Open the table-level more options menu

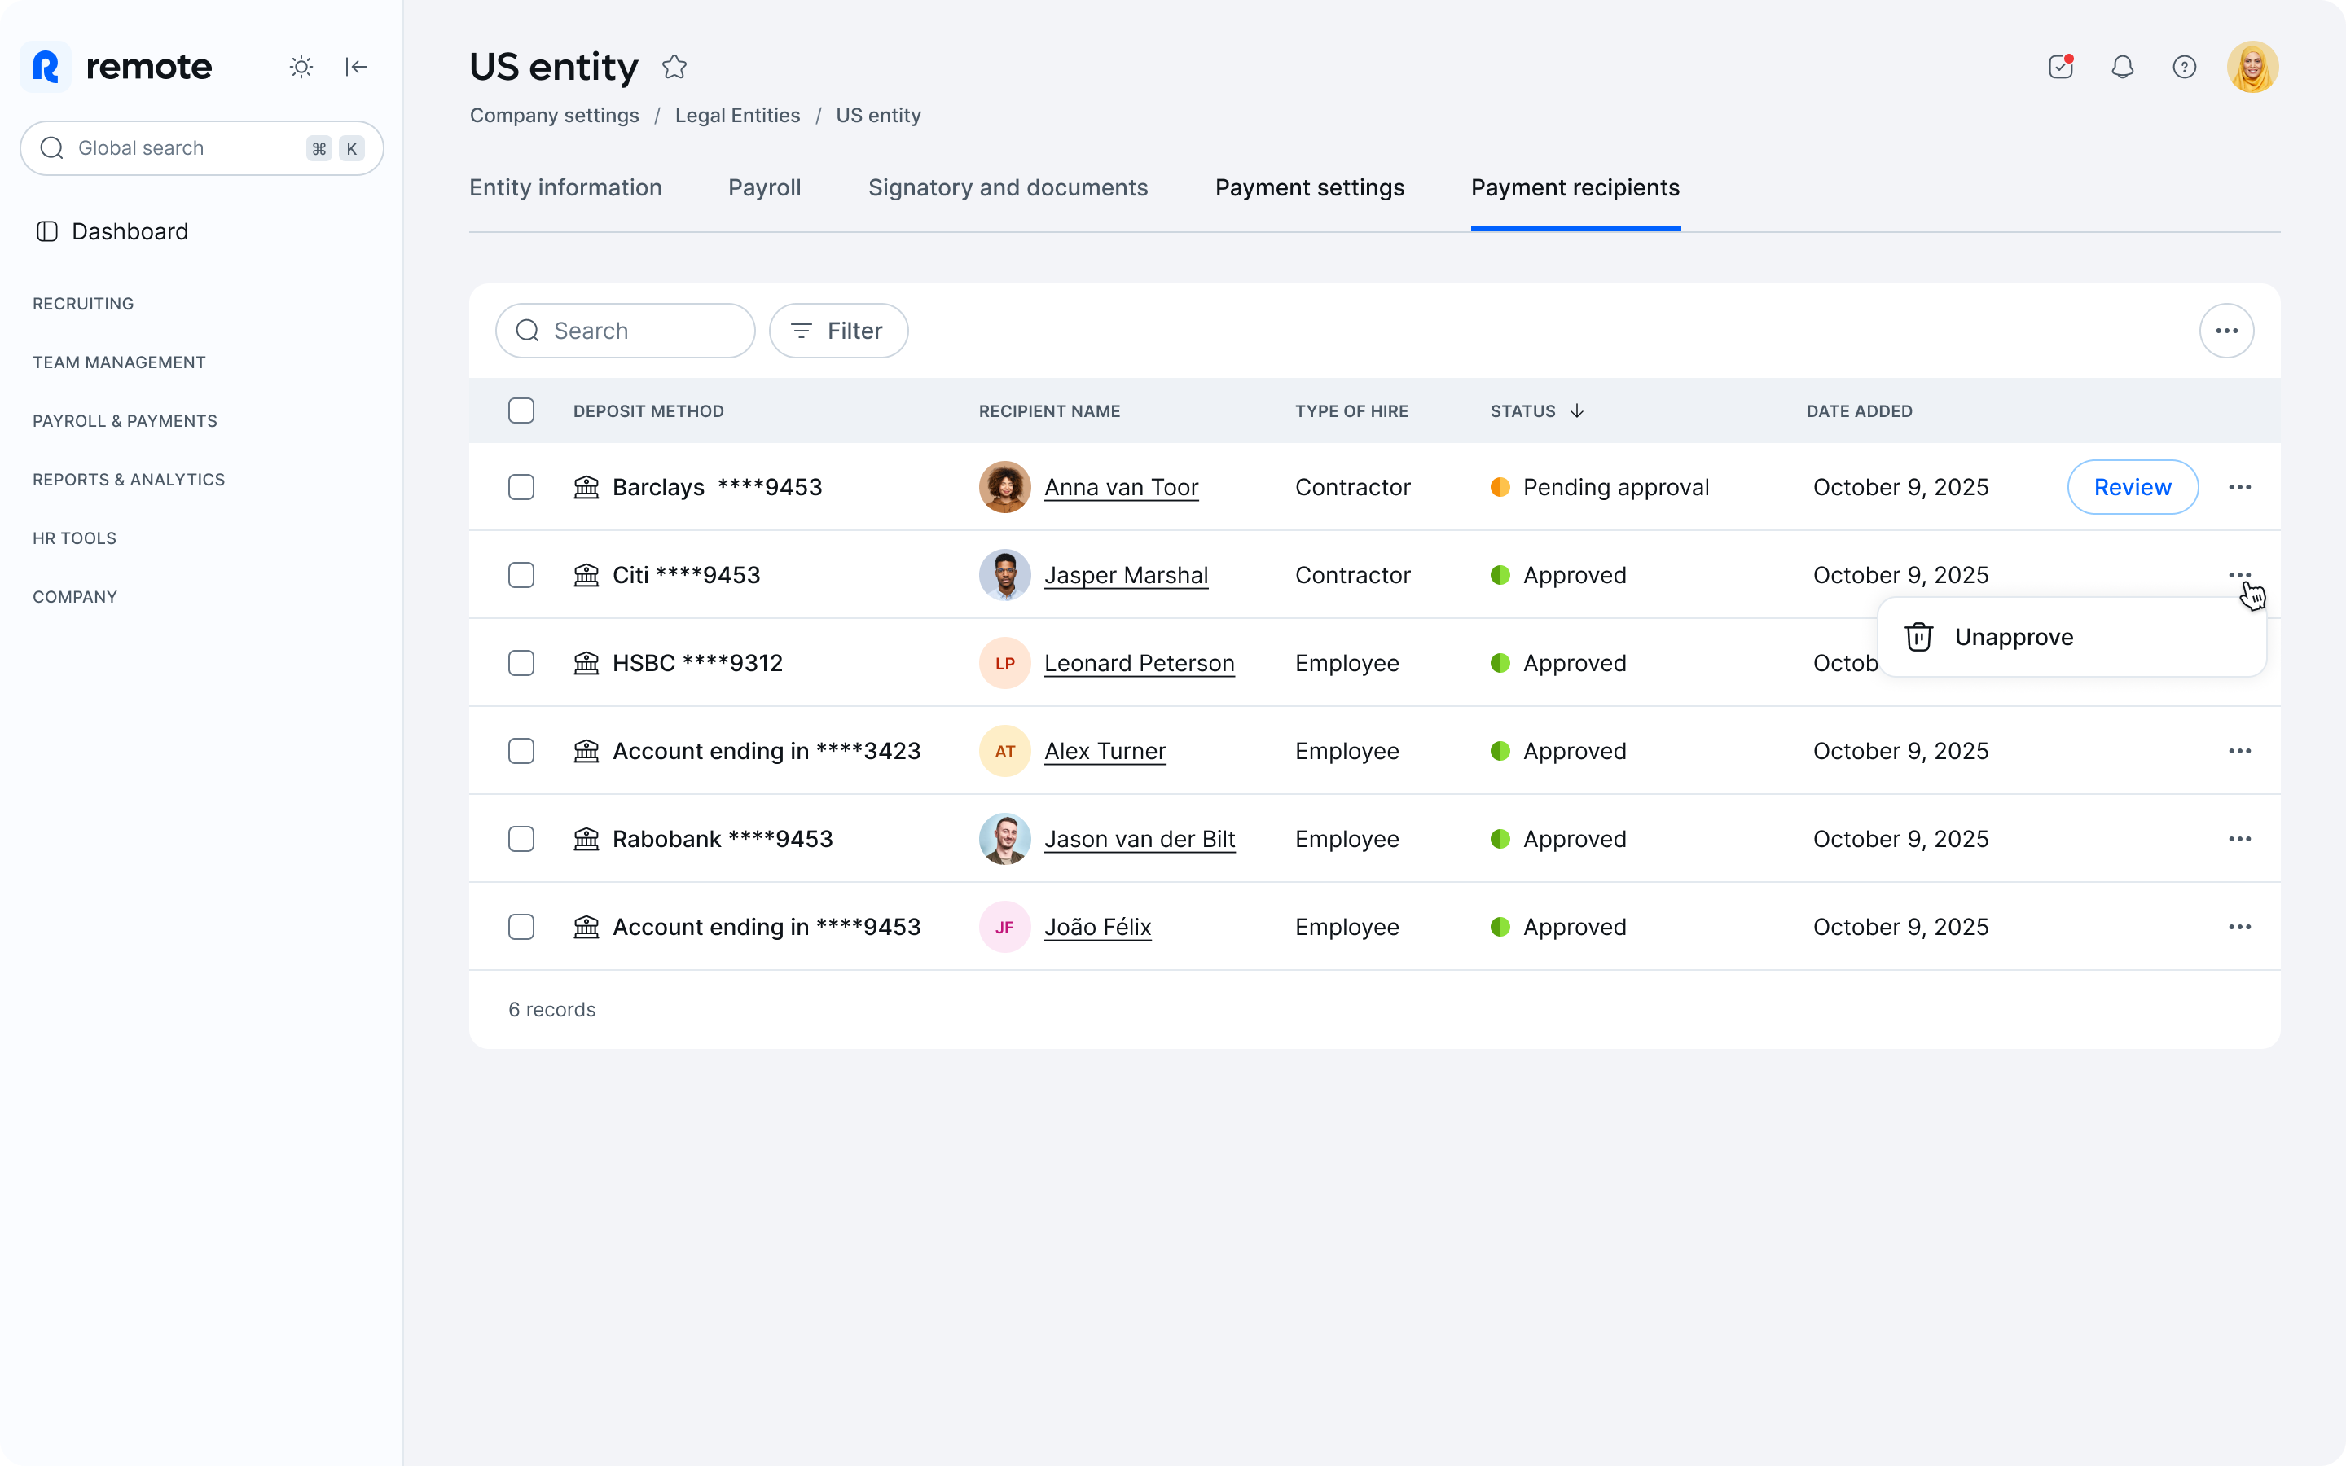click(2227, 331)
